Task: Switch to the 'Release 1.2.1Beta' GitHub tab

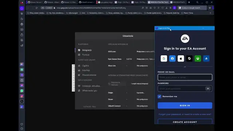Action: click(x=69, y=2)
